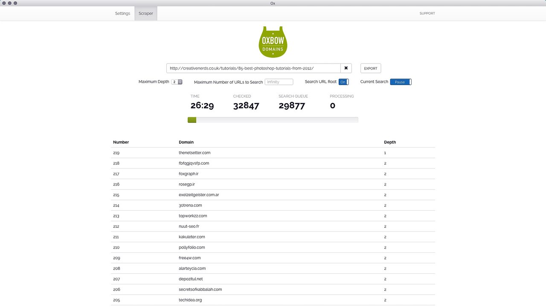Click row number 219
The height and width of the screenshot is (307, 546).
coord(116,153)
